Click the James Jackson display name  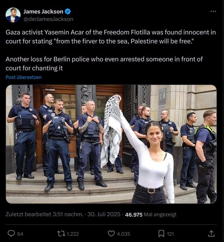point(43,12)
